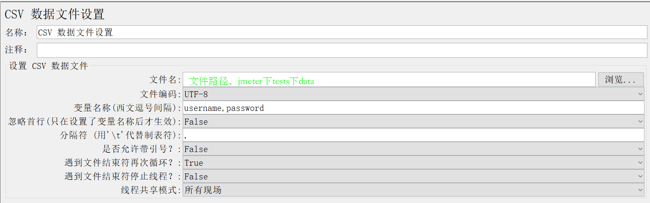The height and width of the screenshot is (203, 650).
Task: Click the 设置 CSV 数据文件 group label
Action: coord(48,66)
